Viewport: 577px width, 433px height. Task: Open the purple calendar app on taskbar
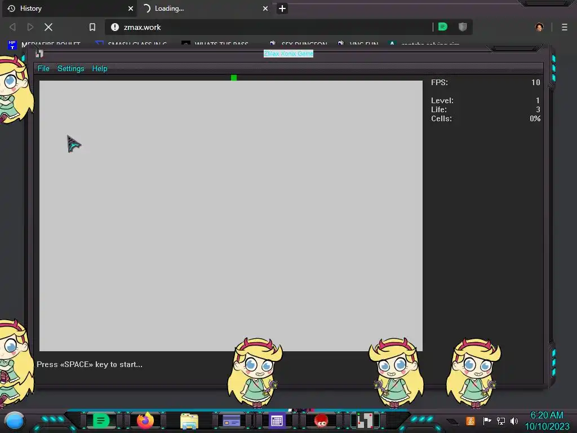click(x=277, y=421)
